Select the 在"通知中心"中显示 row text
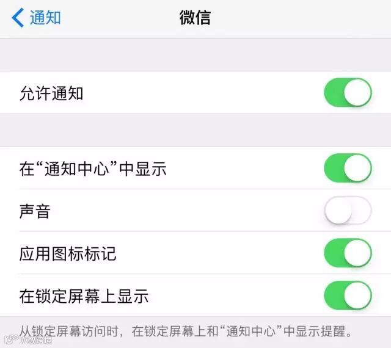The height and width of the screenshot is (348, 391). (x=93, y=169)
